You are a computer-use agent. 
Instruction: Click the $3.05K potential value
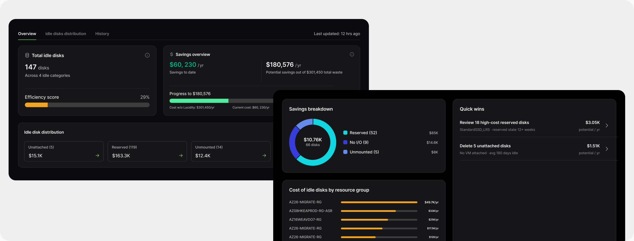(593, 123)
